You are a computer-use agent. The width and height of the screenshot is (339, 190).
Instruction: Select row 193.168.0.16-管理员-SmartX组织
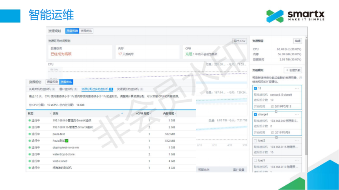pos(111,127)
